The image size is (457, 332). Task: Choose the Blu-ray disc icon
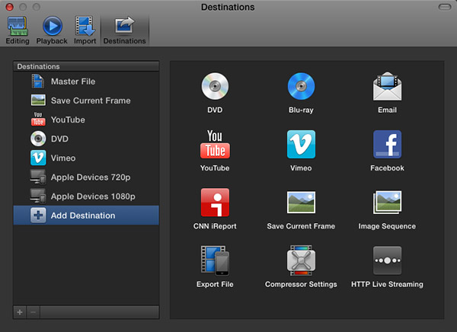pos(301,86)
